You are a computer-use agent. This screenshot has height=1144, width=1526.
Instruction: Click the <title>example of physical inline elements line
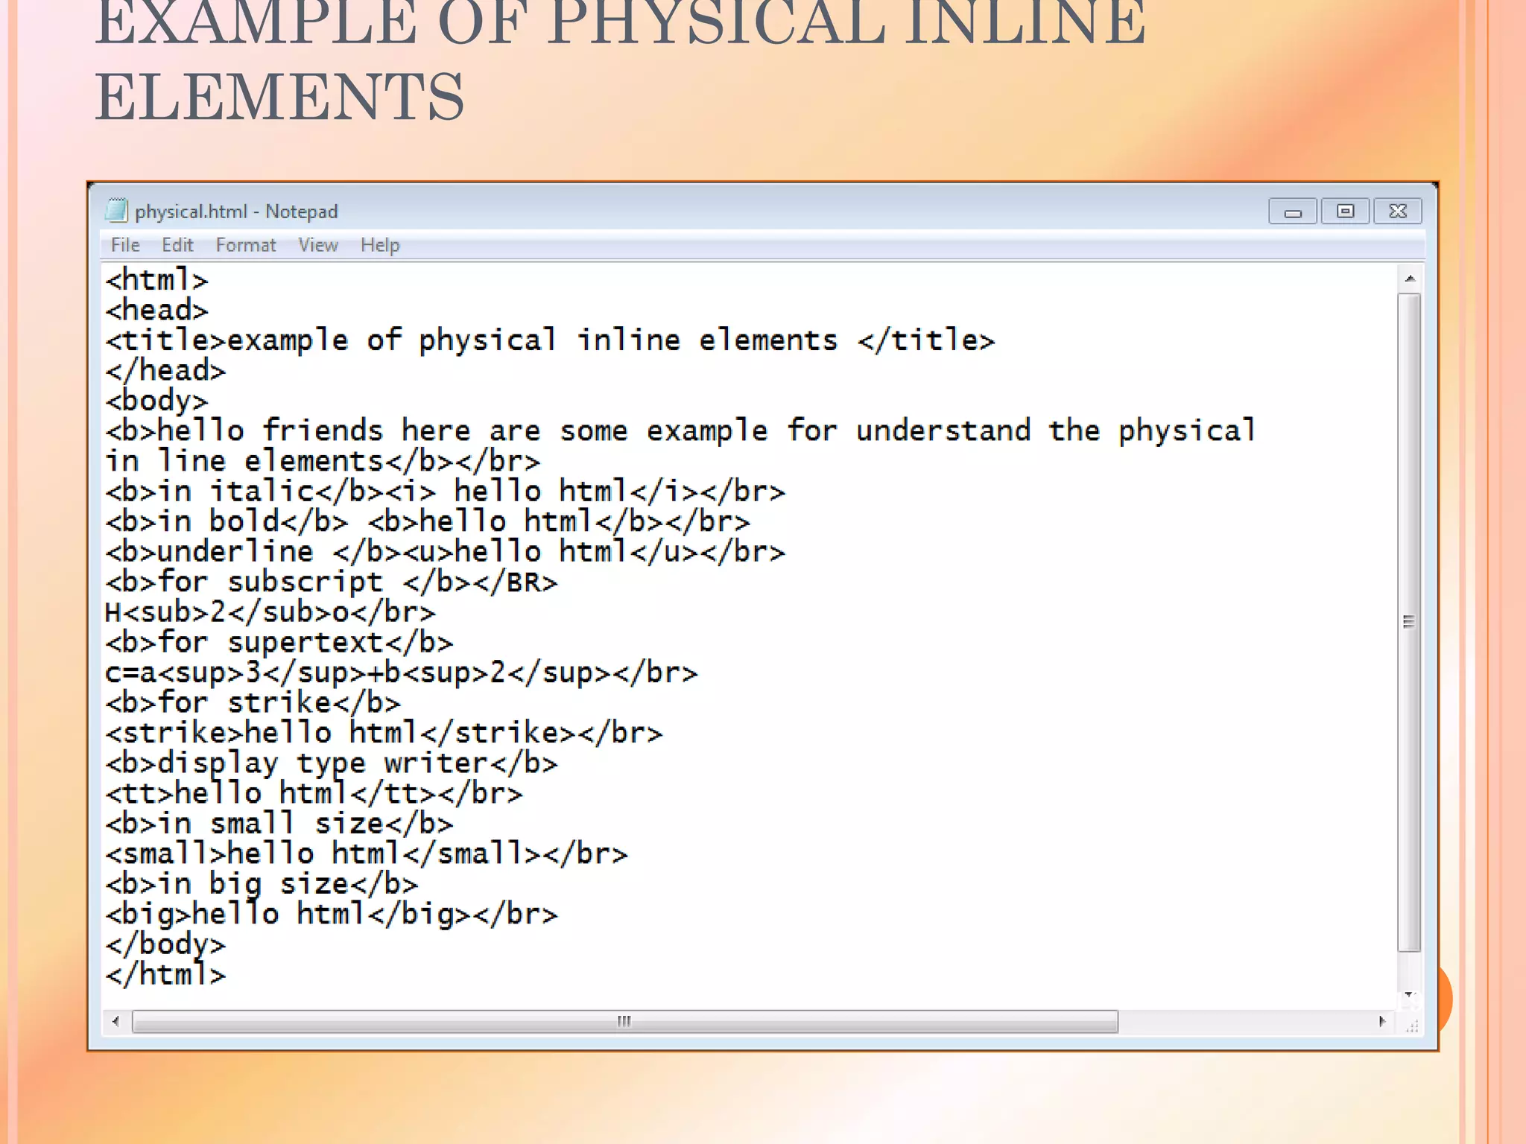pos(550,341)
